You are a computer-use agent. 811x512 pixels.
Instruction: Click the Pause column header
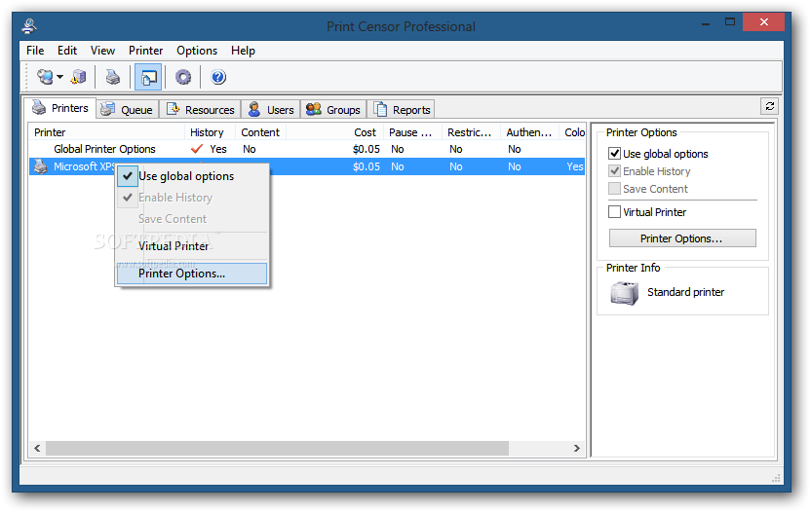pos(412,132)
